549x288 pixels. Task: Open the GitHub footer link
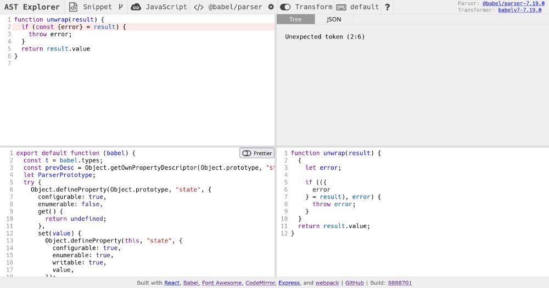click(x=354, y=283)
